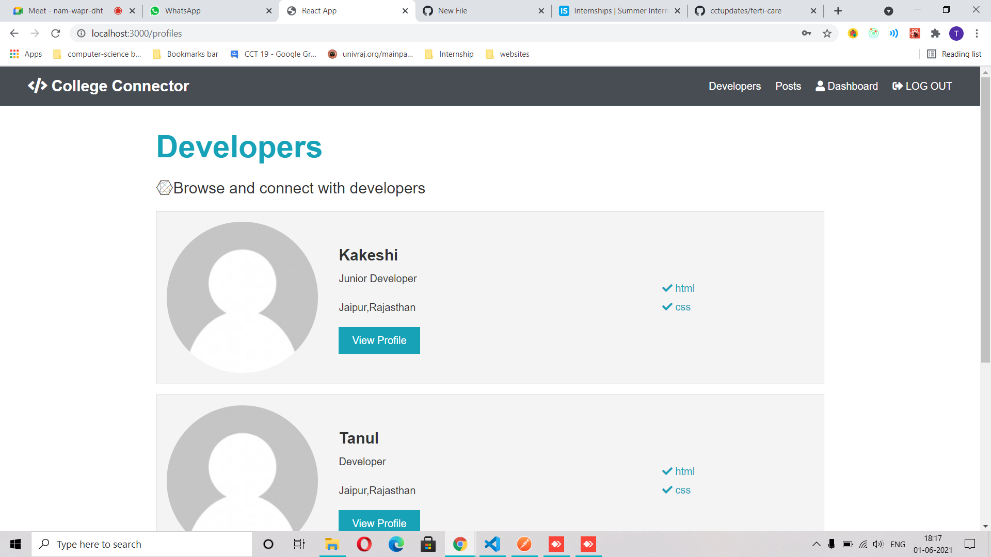Click the saved password key icon
The width and height of the screenshot is (991, 557).
pos(806,34)
